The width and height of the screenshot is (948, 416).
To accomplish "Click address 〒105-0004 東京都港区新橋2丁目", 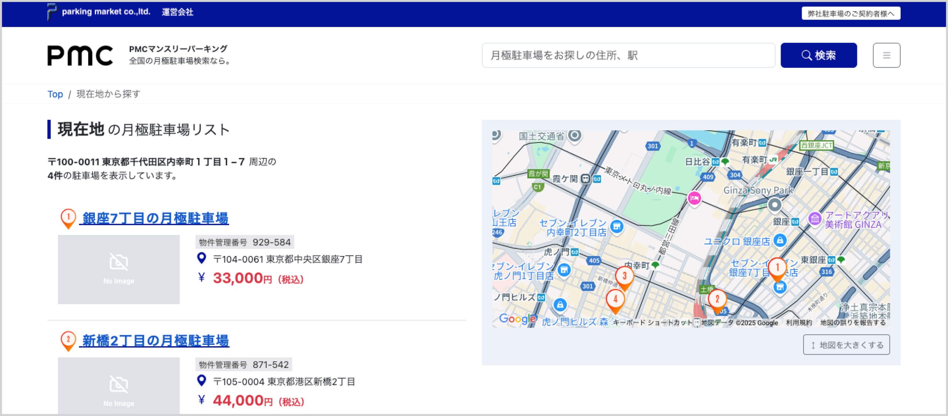I will 284,382.
